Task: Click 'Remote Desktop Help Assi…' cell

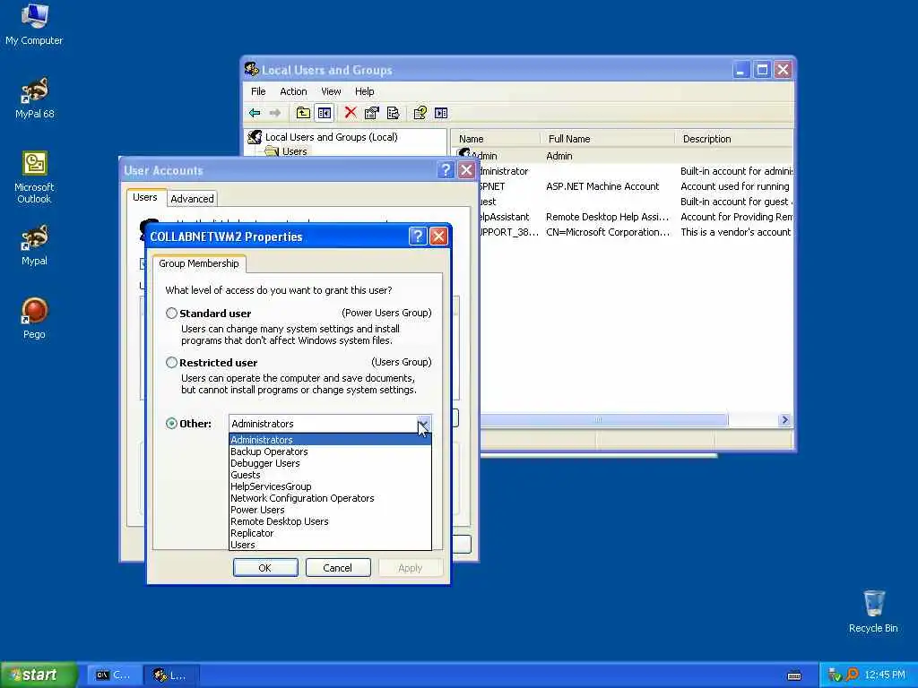Action: [x=607, y=217]
